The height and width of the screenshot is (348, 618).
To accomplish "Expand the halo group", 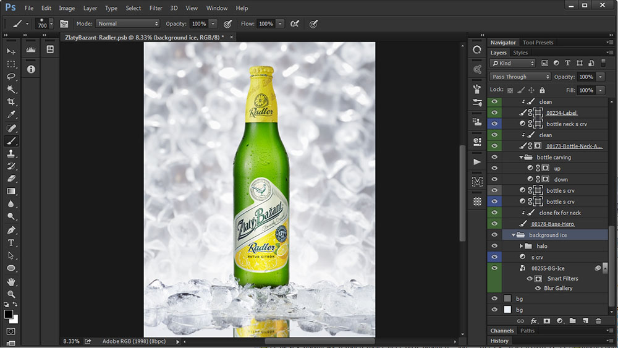I will point(521,246).
